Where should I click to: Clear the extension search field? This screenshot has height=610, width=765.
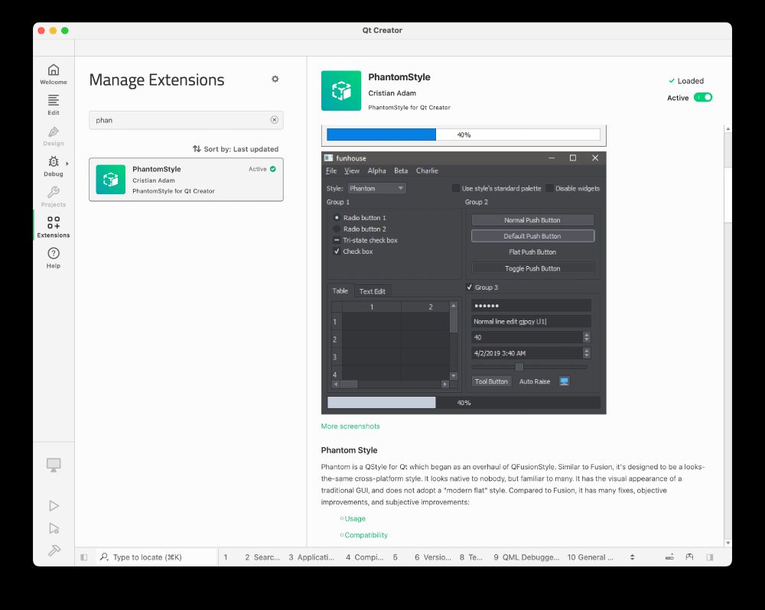coord(274,120)
